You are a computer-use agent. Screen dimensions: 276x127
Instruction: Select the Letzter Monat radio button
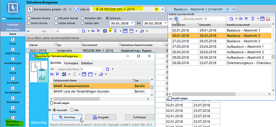coord(56,23)
